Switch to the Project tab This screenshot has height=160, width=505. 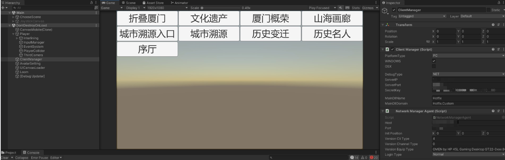pyautogui.click(x=10, y=153)
